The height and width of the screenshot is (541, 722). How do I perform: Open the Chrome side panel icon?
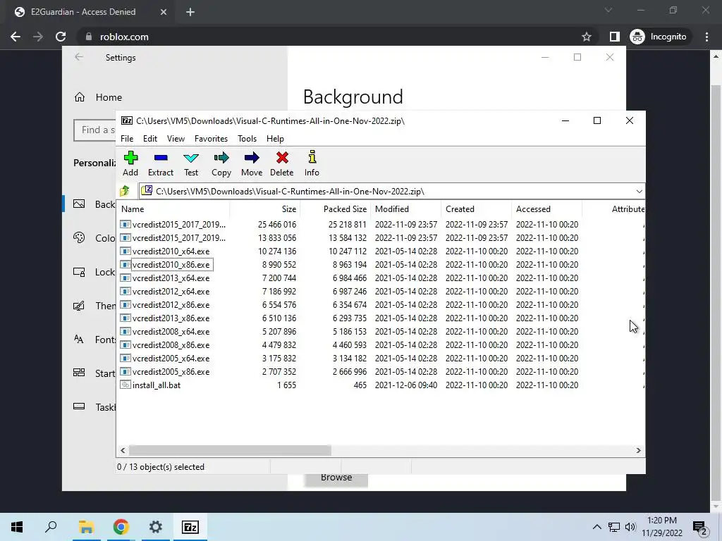614,37
